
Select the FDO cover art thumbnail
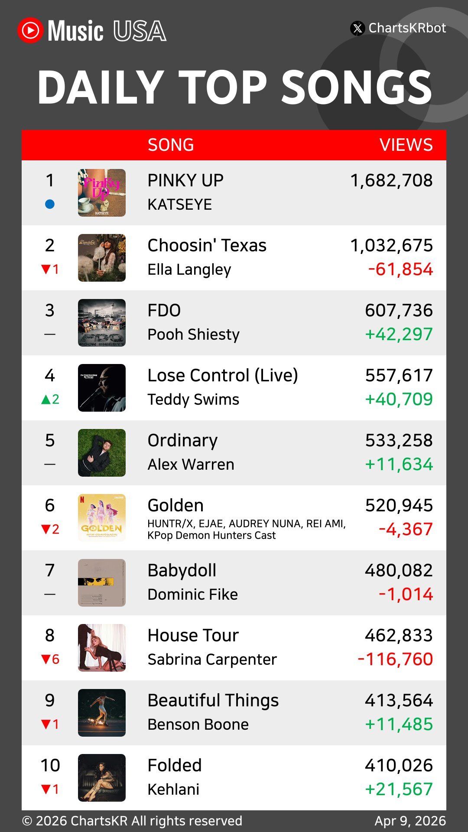coord(102,323)
